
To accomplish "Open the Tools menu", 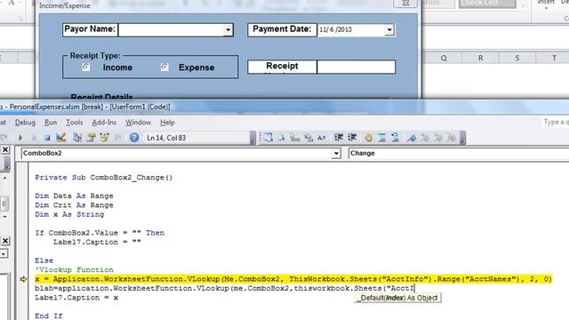I will 75,123.
